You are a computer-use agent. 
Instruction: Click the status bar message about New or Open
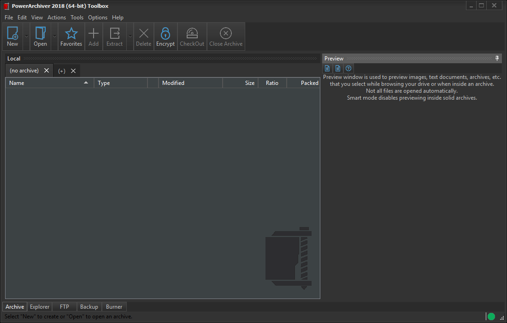click(x=68, y=317)
